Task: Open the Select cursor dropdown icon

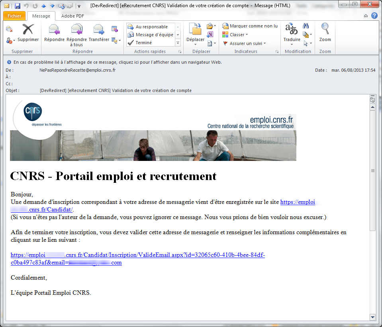Action: (x=308, y=43)
